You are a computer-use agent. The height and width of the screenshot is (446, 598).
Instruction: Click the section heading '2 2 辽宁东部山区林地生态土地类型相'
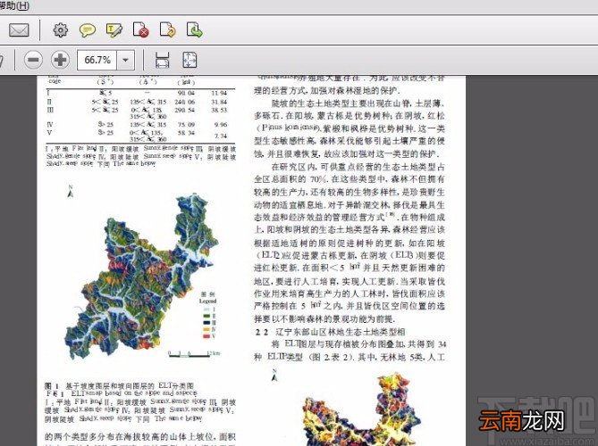click(x=330, y=332)
